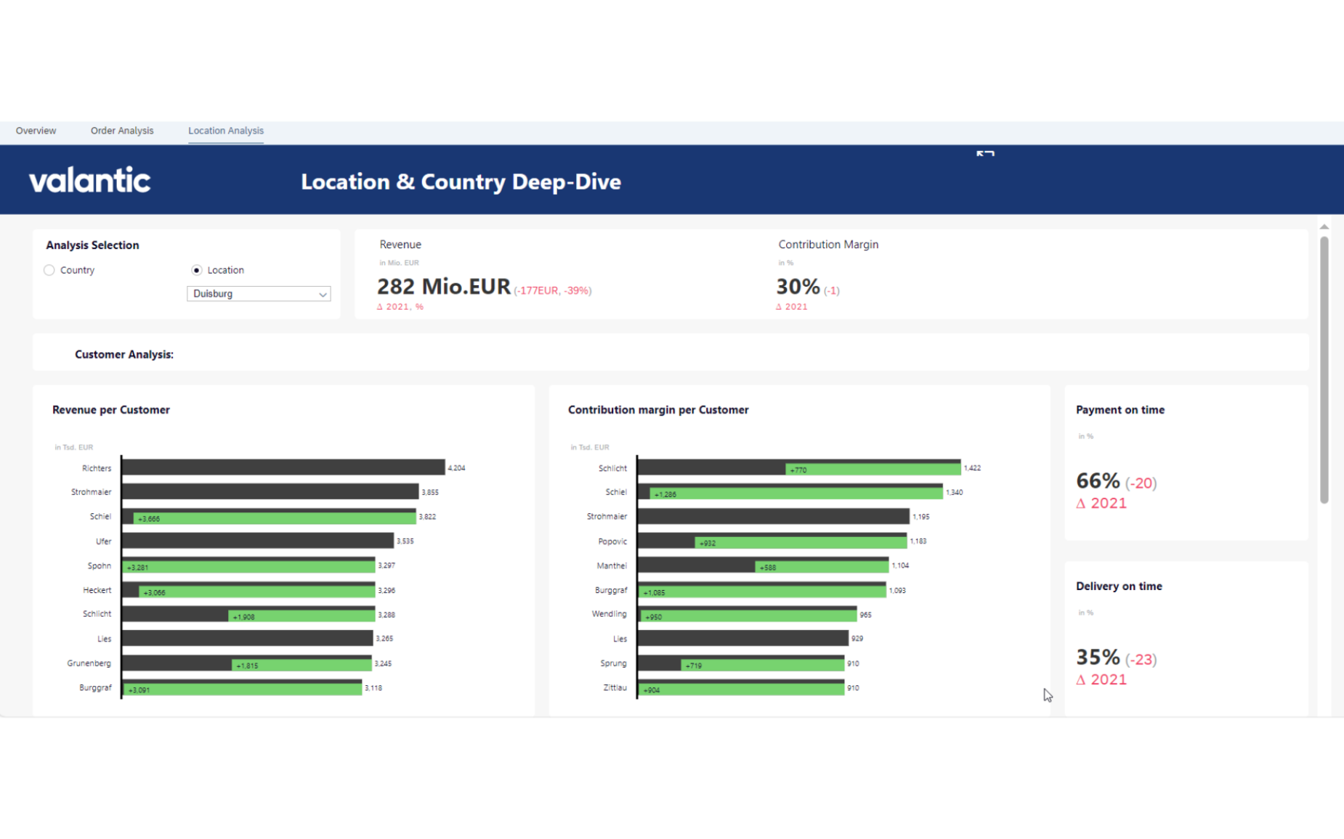1344x839 pixels.
Task: Select the Location radio button
Action: coord(197,270)
